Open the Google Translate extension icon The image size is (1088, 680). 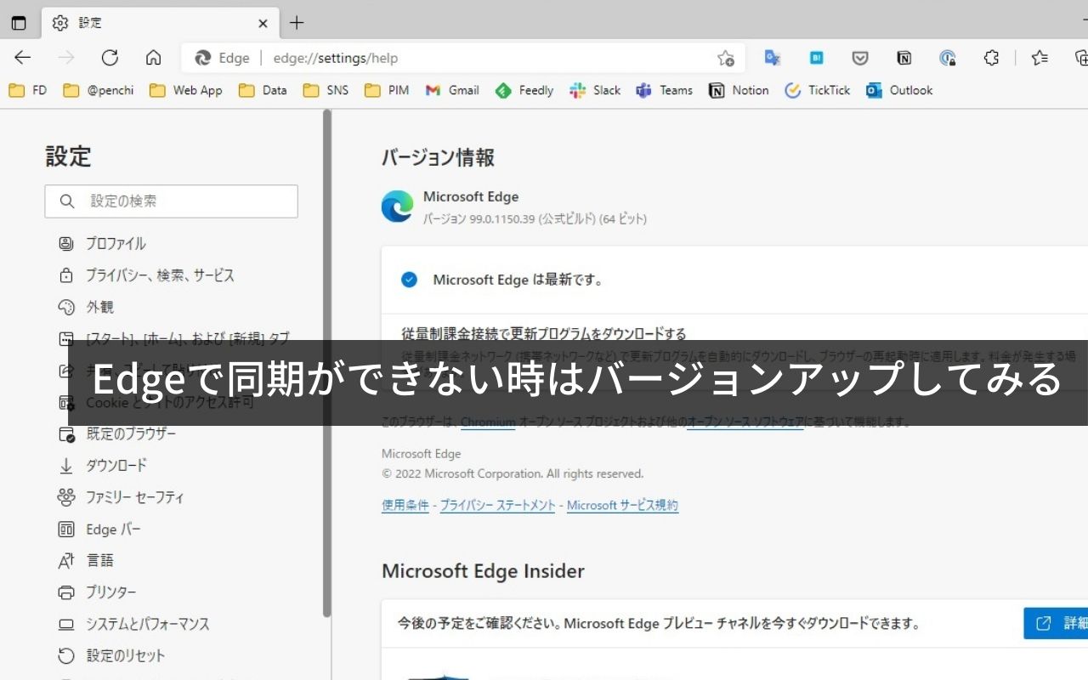tap(773, 58)
